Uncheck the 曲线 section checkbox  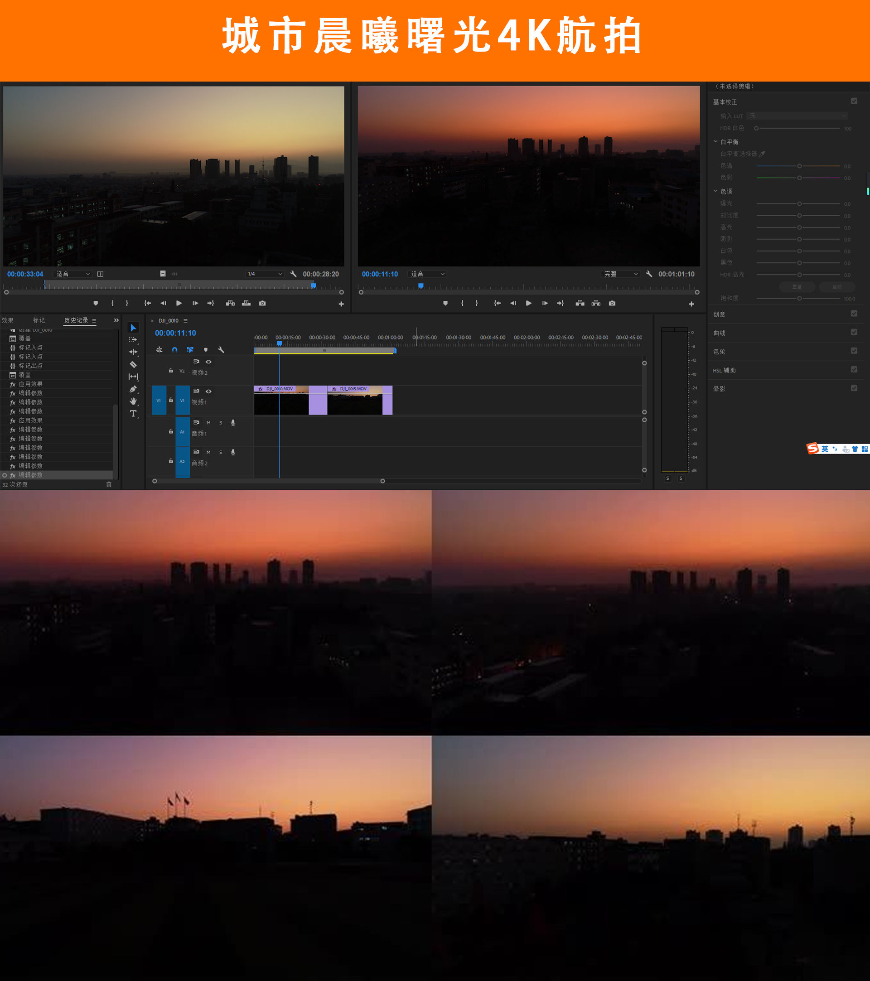pyautogui.click(x=854, y=332)
